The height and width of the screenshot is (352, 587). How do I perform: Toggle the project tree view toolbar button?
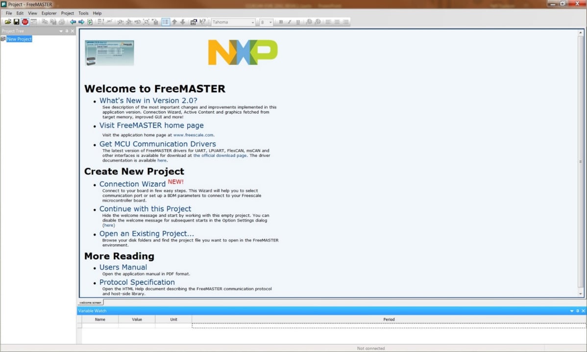(x=166, y=22)
